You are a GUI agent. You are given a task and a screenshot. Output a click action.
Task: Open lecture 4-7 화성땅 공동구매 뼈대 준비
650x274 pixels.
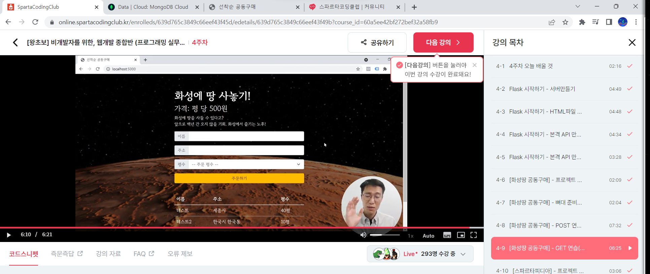(x=564, y=203)
